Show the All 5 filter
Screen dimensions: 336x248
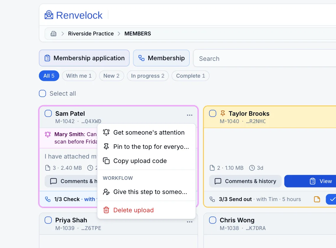tap(49, 76)
